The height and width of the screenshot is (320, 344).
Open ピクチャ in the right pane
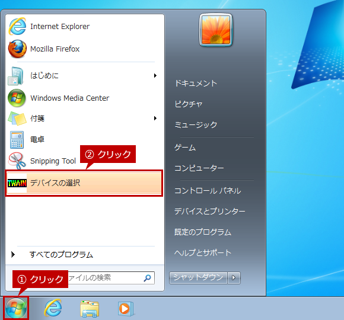tap(188, 104)
